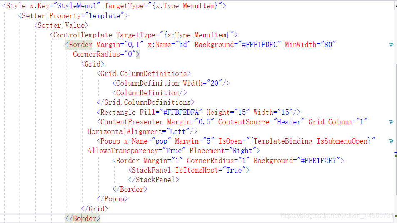The height and width of the screenshot is (223, 397).
Task: Click the Margin="0,1" attribute
Action: click(120, 45)
